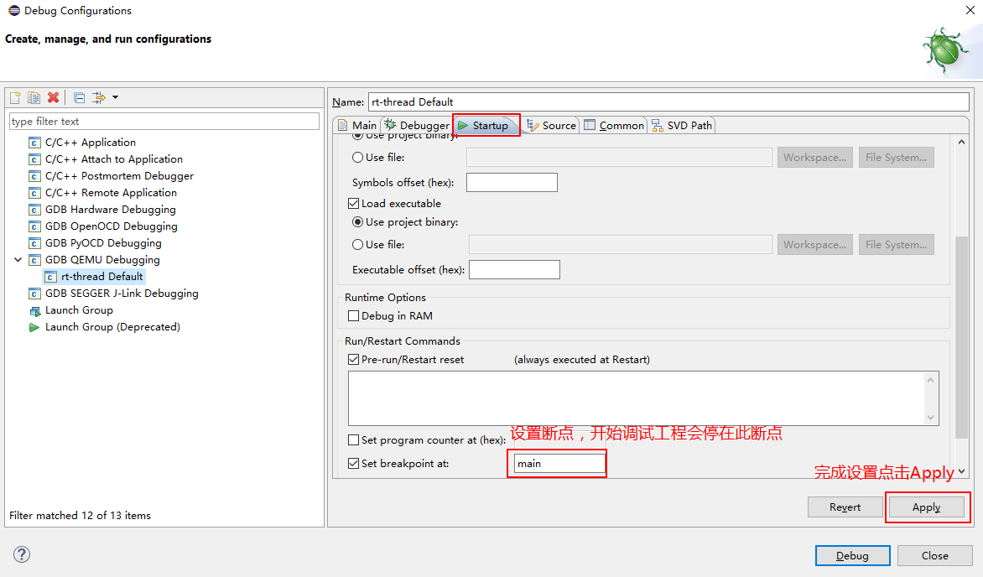Collapse the GDB QEMU Debugging branch
The image size is (983, 577).
(18, 259)
